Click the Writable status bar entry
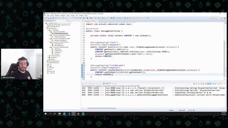The image size is (228, 128). (x=171, y=110)
